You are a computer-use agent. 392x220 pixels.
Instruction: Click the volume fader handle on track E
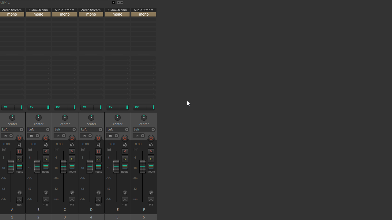pyautogui.click(x=116, y=167)
